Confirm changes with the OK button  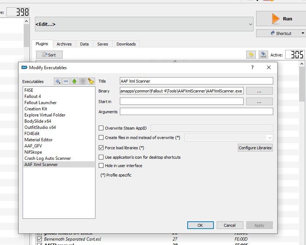pos(200,225)
